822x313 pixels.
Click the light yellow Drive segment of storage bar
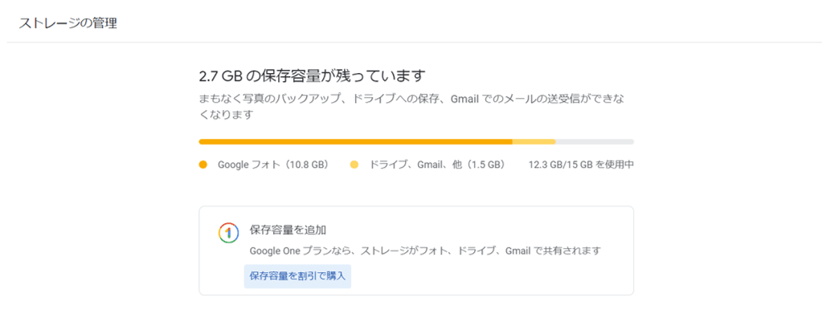(534, 141)
